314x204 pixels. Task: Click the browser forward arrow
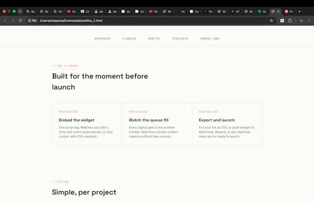(13, 21)
